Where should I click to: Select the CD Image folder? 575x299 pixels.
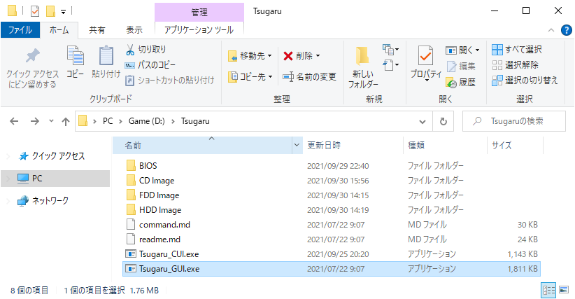331,181
